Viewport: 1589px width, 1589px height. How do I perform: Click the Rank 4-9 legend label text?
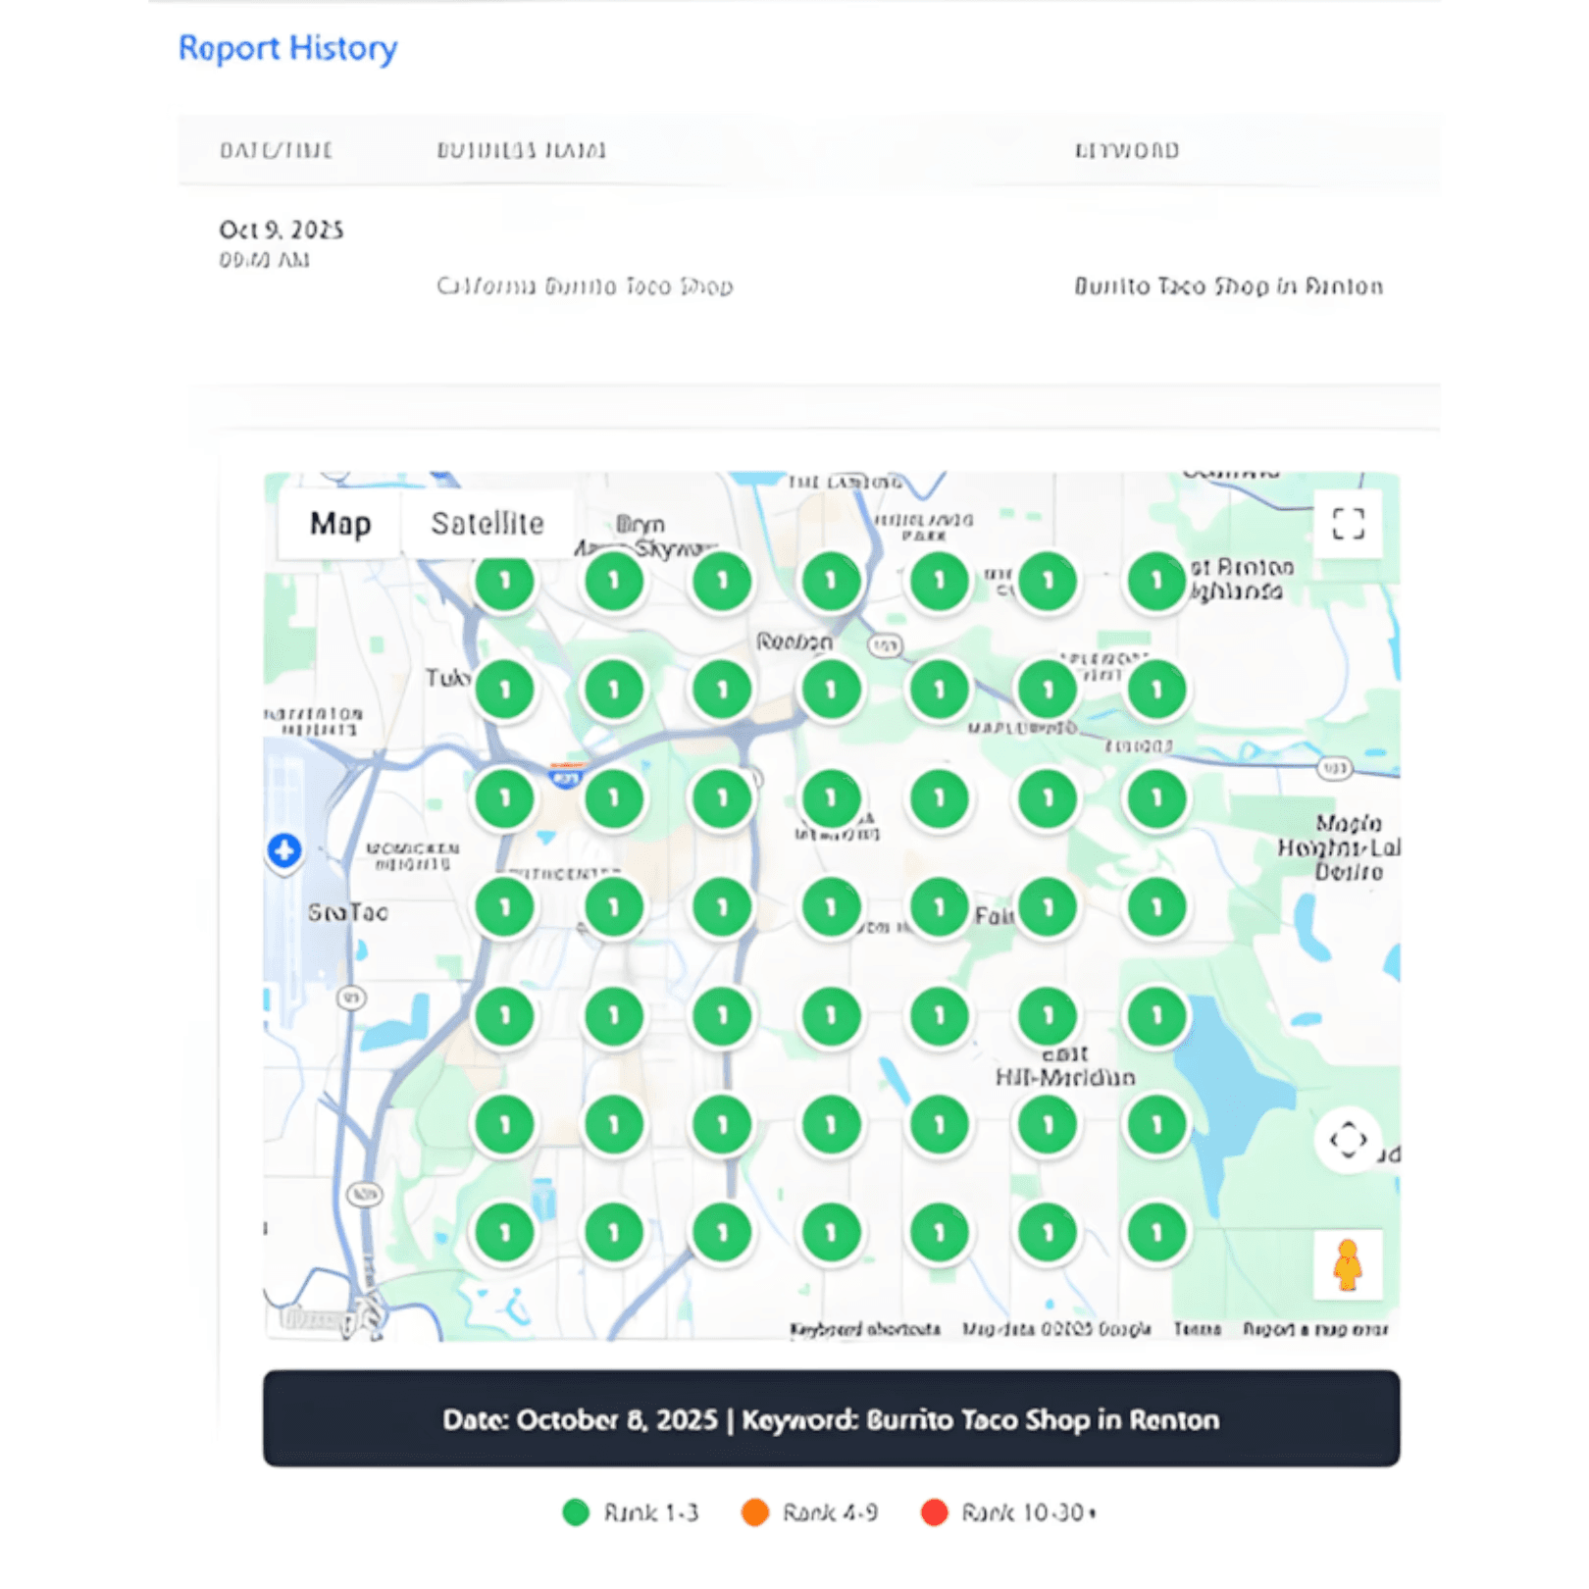point(830,1512)
